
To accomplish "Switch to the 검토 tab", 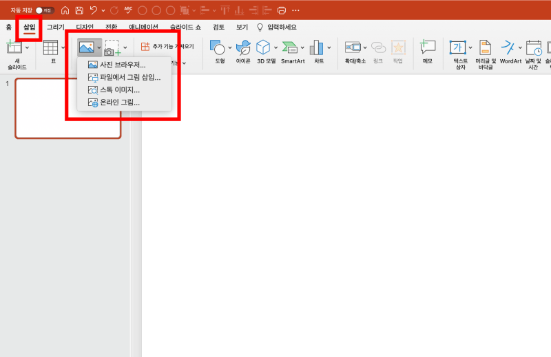I will [x=218, y=27].
